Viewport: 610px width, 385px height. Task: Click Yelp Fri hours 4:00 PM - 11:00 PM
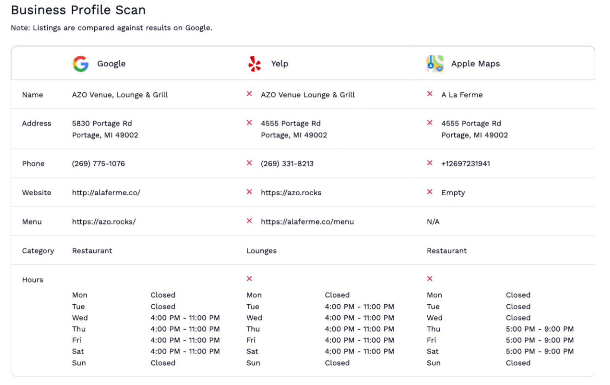tap(359, 340)
